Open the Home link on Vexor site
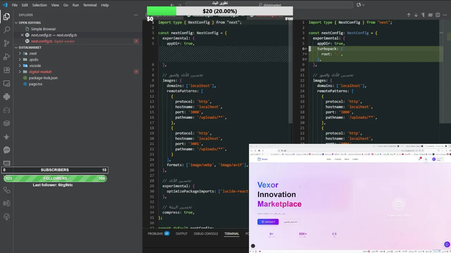Image resolution: width=451 pixels, height=253 pixels. (329, 159)
